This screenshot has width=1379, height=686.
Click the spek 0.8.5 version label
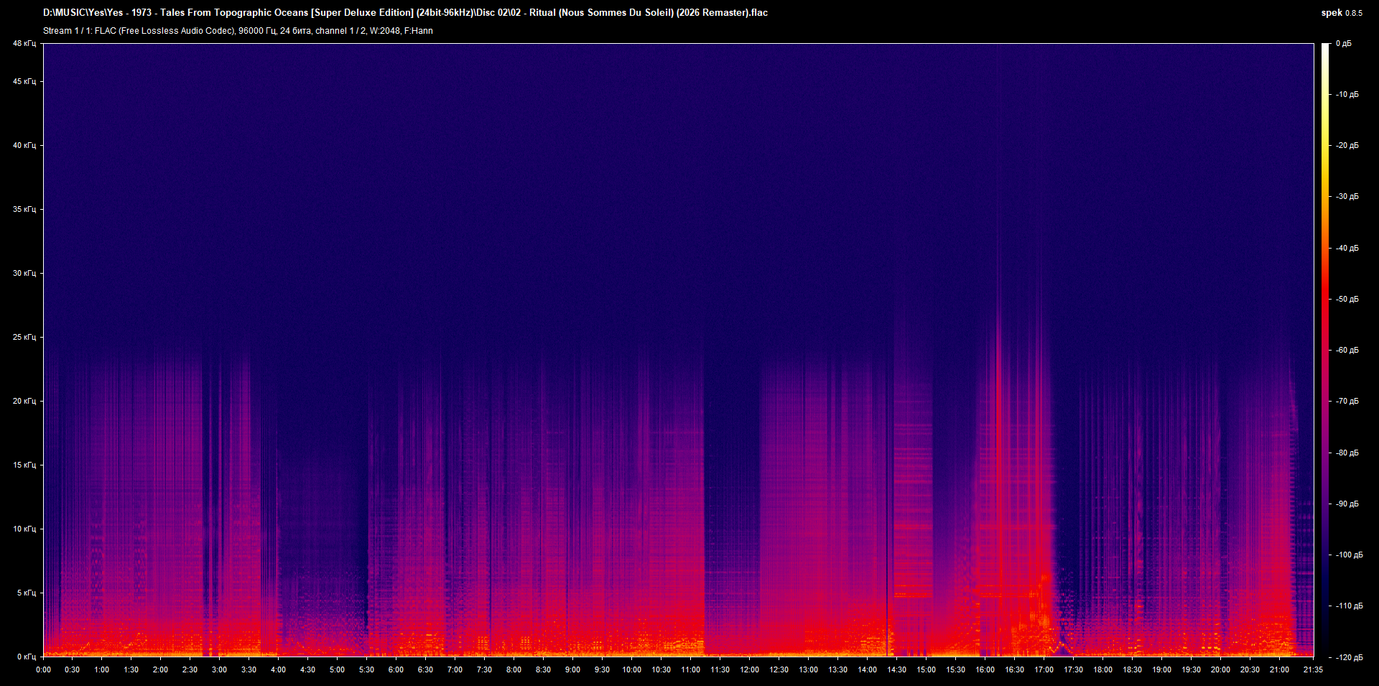click(1342, 13)
